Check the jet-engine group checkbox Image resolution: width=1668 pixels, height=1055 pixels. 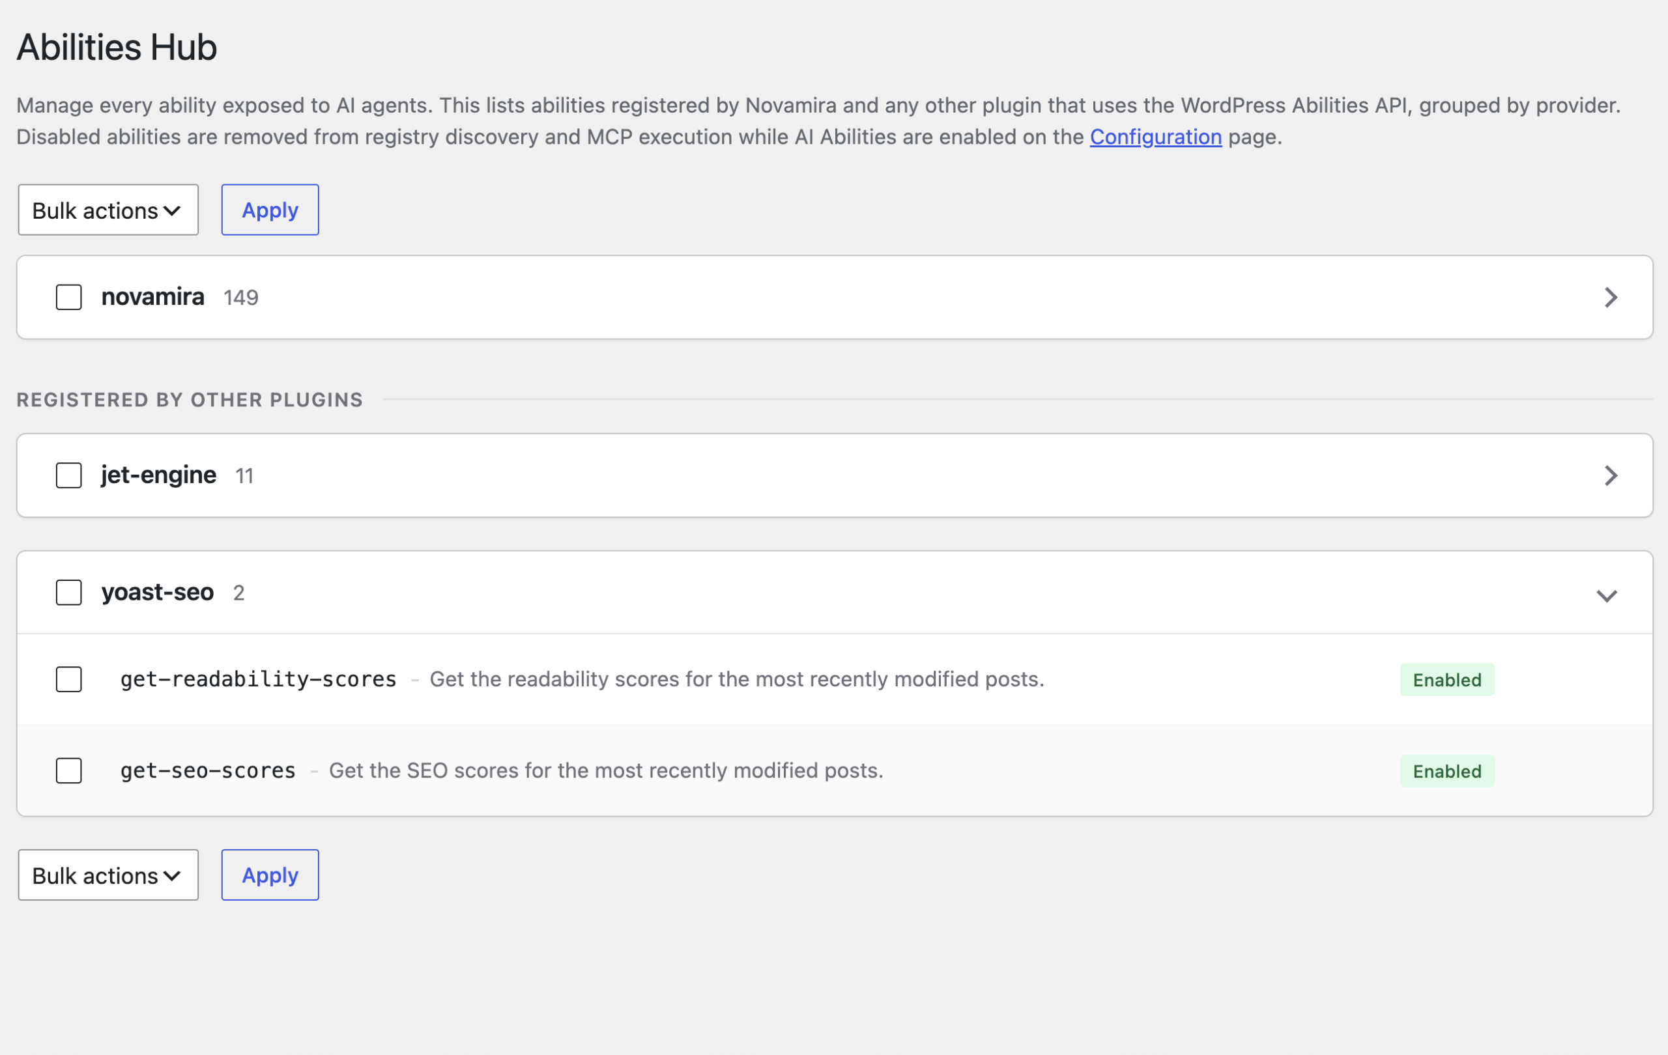point(68,475)
